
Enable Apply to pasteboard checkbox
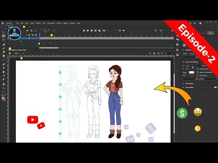point(198,72)
